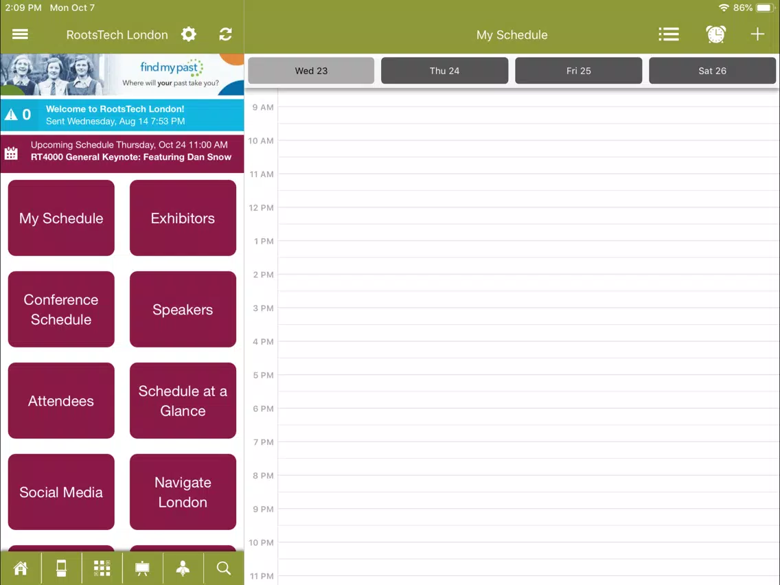Tap the 11 AM time label
780x585 pixels.
tap(261, 174)
